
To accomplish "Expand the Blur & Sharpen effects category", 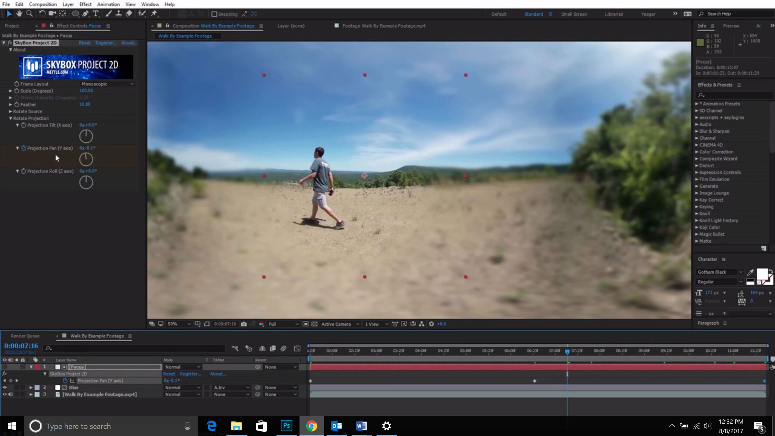I will coord(697,131).
